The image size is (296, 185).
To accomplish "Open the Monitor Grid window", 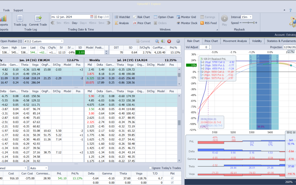I will [x=186, y=17].
